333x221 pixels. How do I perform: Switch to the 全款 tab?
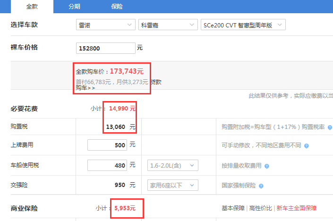(x=32, y=7)
